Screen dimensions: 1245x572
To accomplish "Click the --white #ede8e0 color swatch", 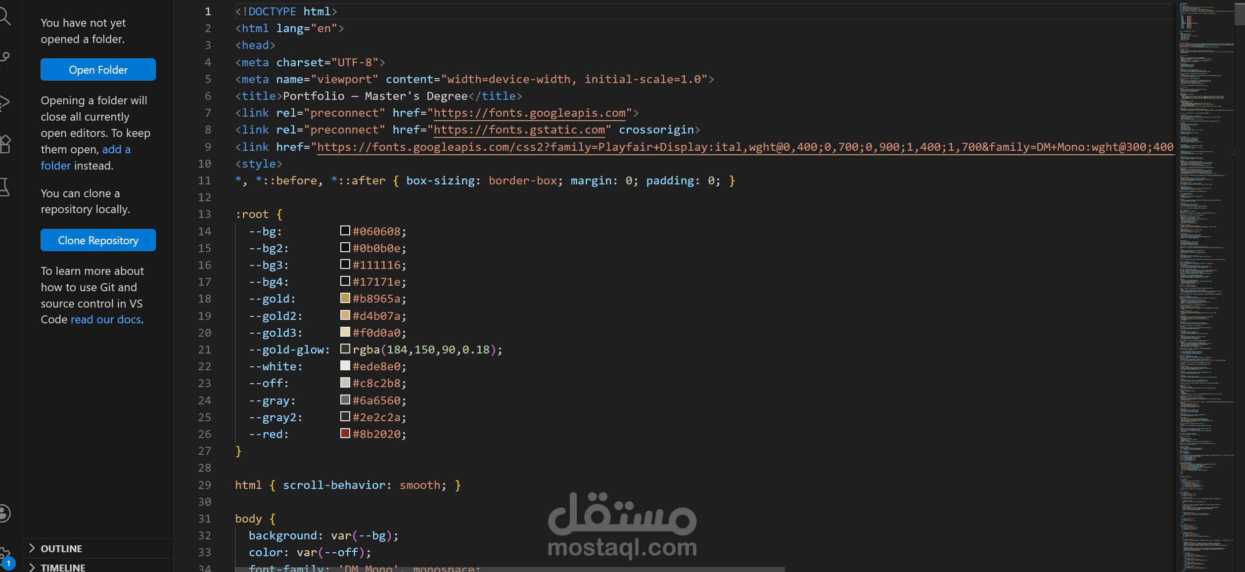I will point(345,366).
